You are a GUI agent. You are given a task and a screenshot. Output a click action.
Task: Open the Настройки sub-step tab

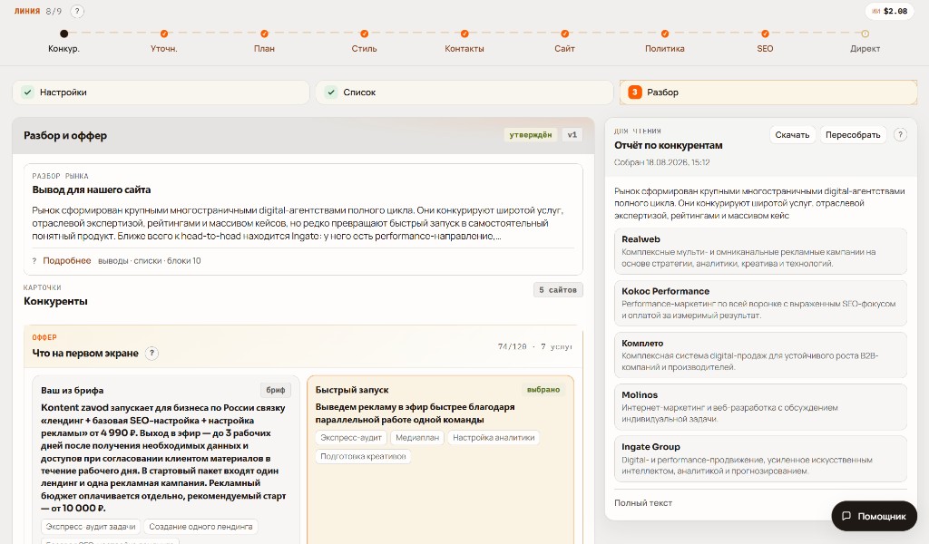(x=161, y=92)
